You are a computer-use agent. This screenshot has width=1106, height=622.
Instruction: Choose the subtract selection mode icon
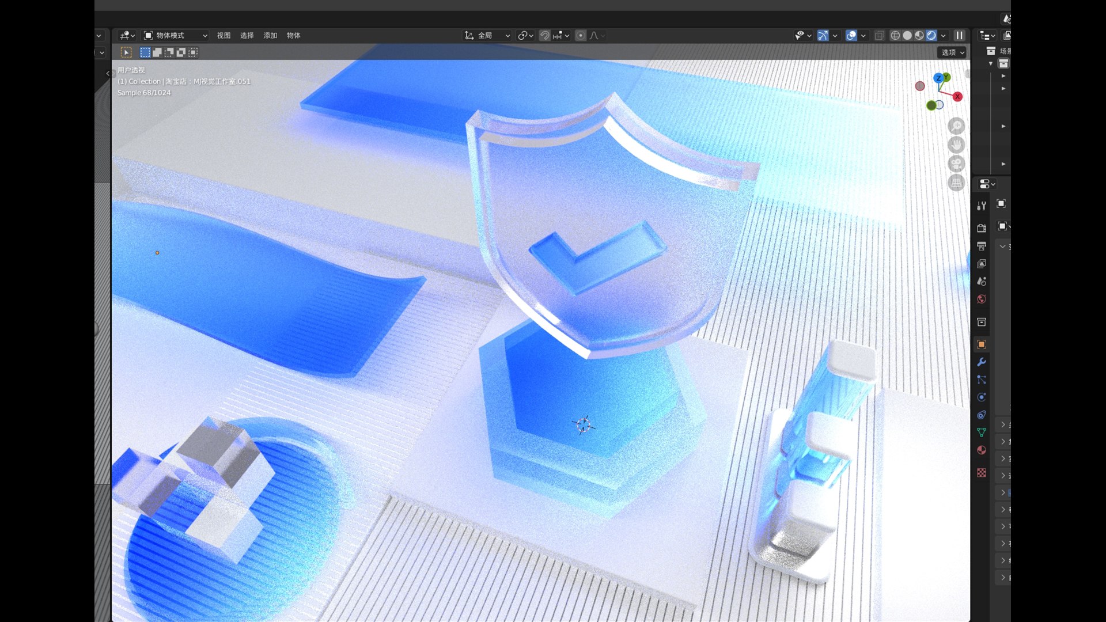point(169,52)
